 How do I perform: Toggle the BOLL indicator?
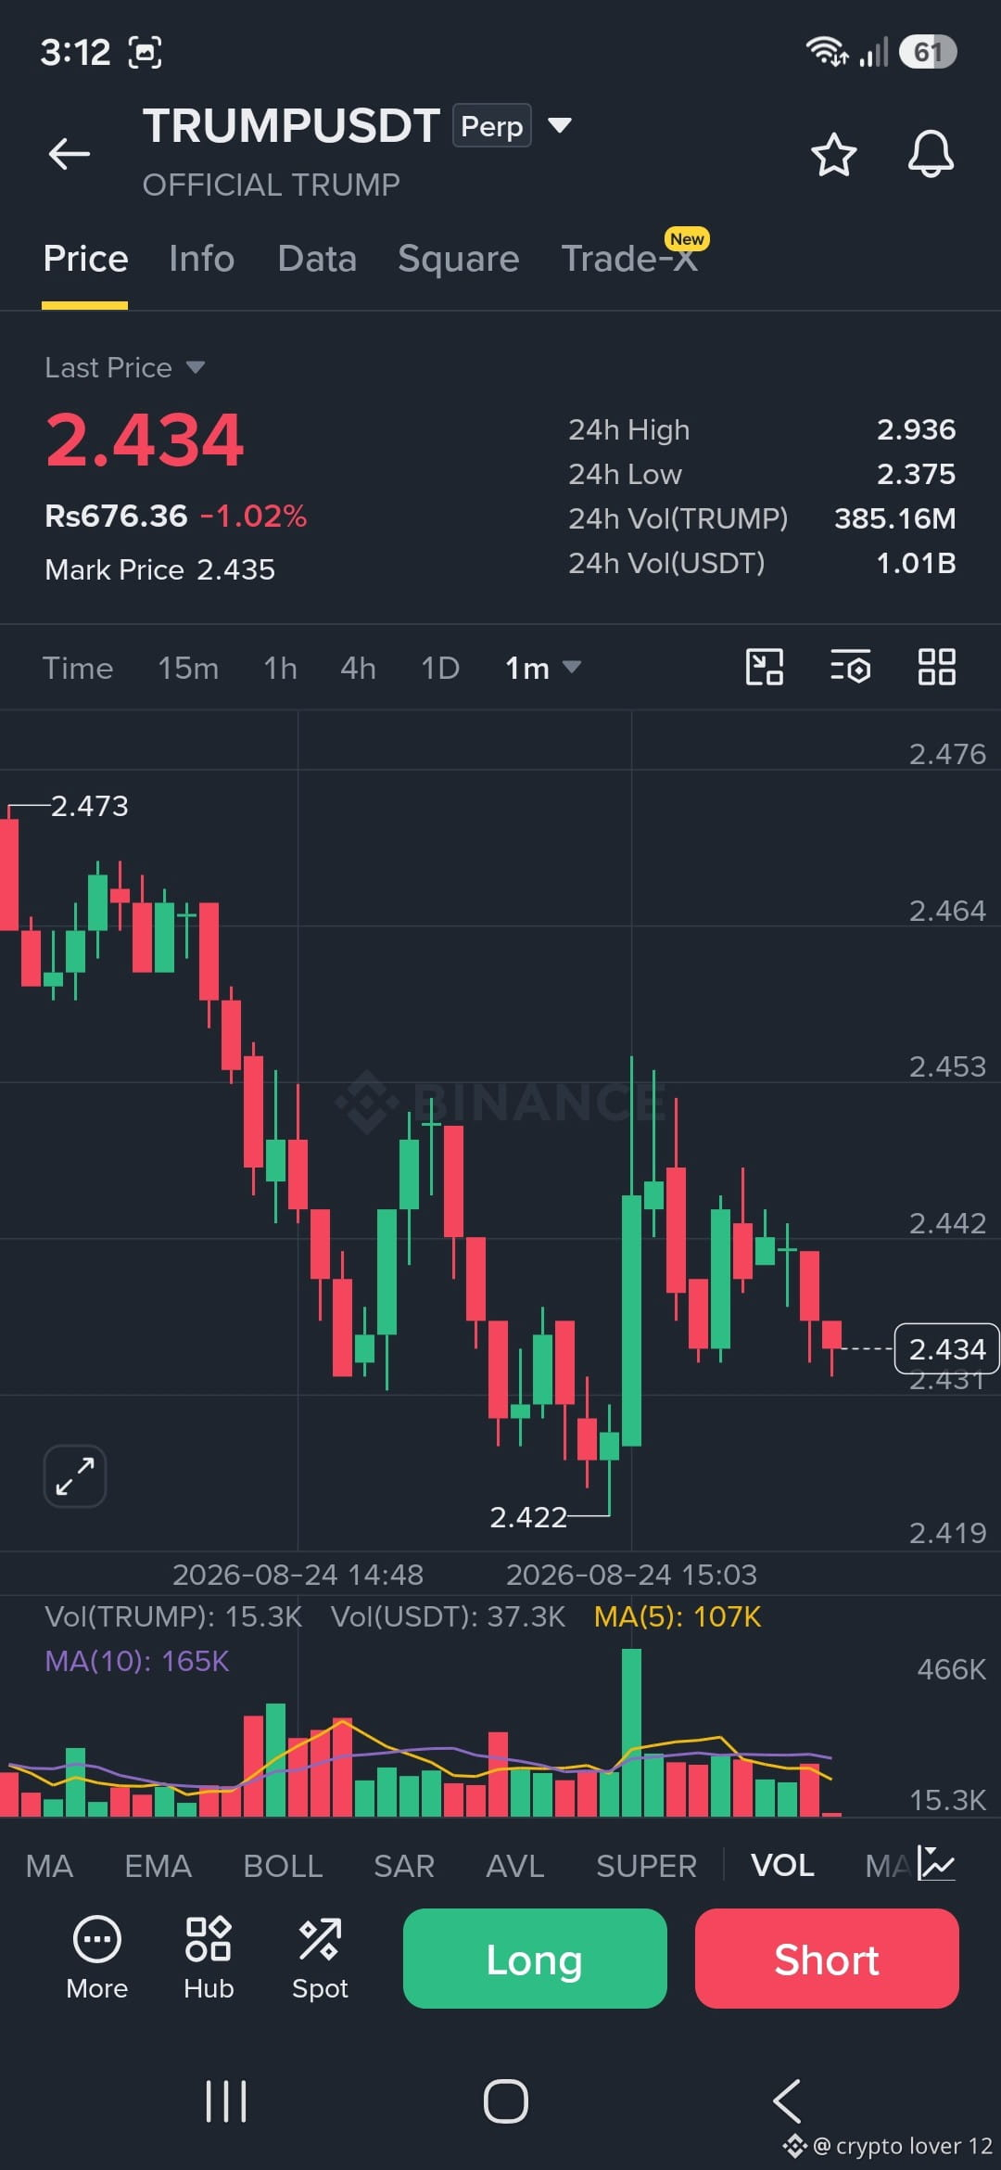[283, 1866]
